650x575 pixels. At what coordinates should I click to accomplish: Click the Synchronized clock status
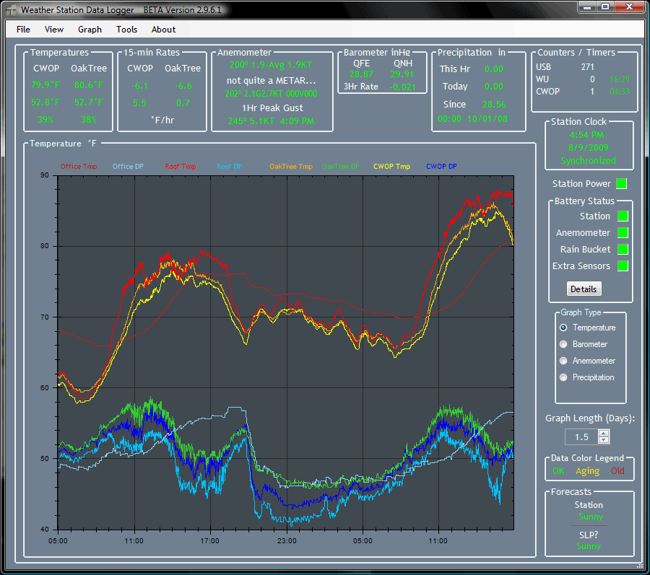pyautogui.click(x=588, y=161)
